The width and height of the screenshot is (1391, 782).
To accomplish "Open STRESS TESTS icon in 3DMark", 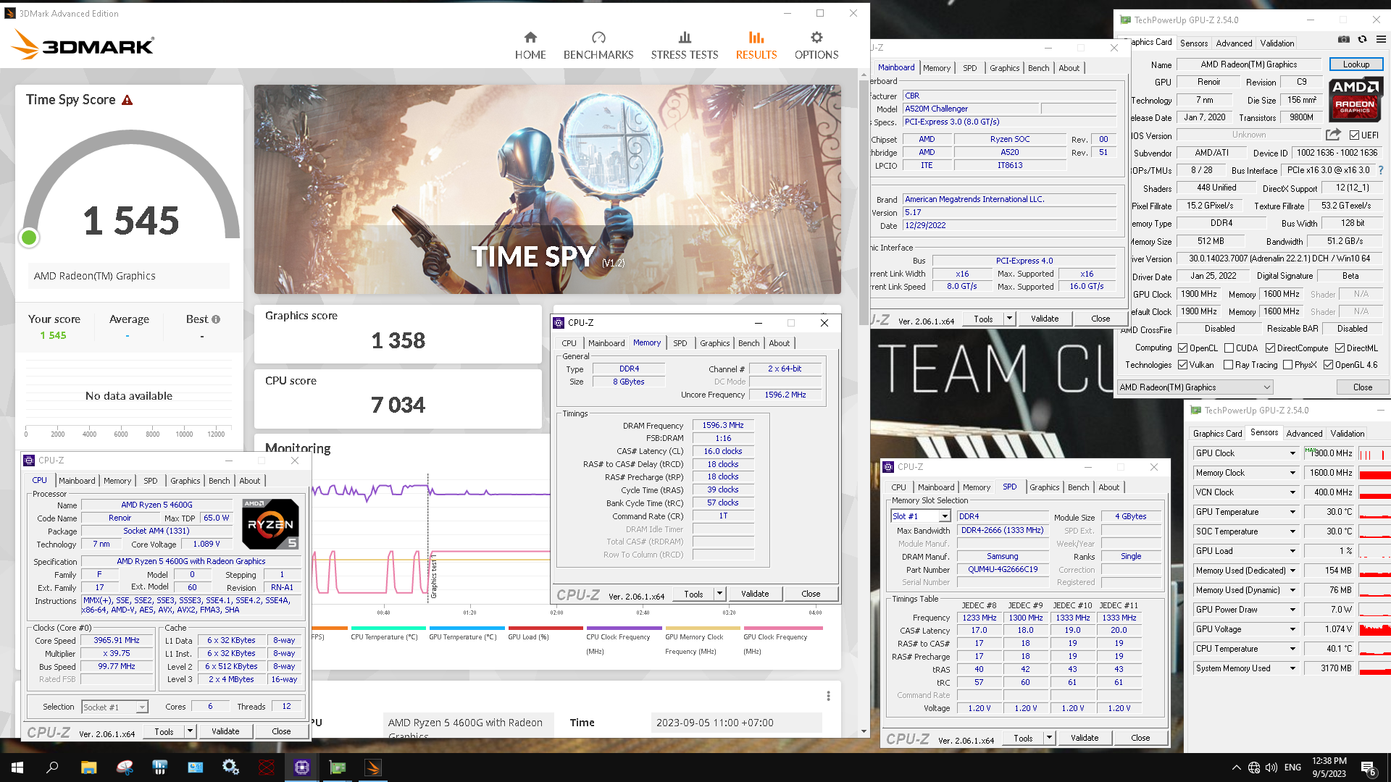I will [685, 38].
